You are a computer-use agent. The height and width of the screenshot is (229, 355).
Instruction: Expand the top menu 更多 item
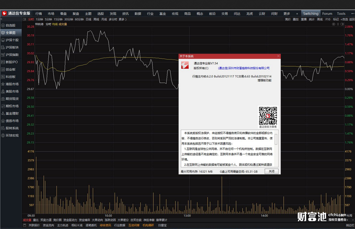287,14
